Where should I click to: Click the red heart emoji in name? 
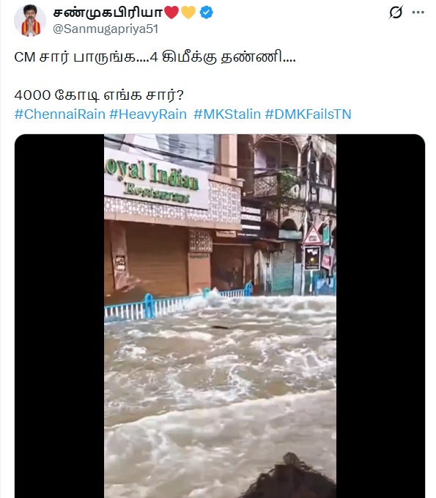(171, 12)
